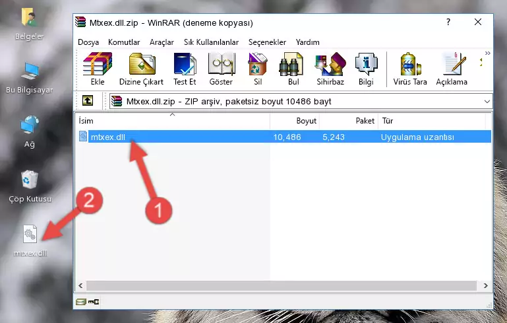This screenshot has width=507, height=323.
Task: Select Belgeler desktop icon
Action: tap(29, 24)
